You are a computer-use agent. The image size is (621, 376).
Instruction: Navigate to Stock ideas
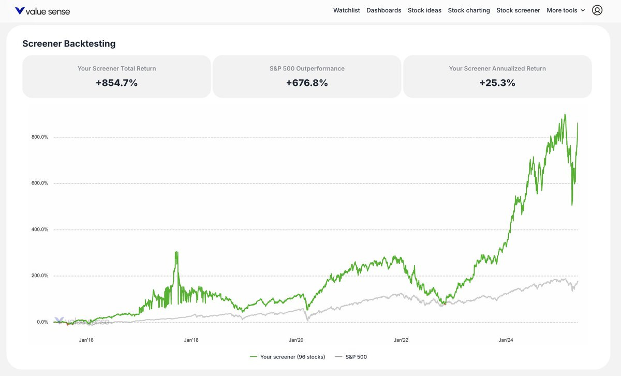(424, 10)
